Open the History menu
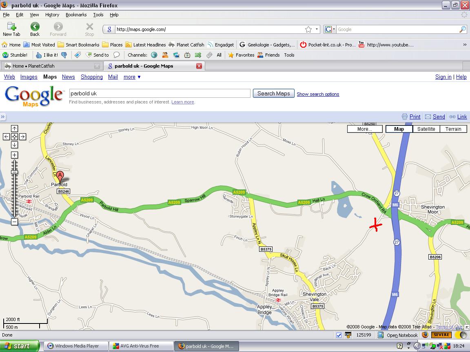The height and width of the screenshot is (352, 470). [52, 15]
